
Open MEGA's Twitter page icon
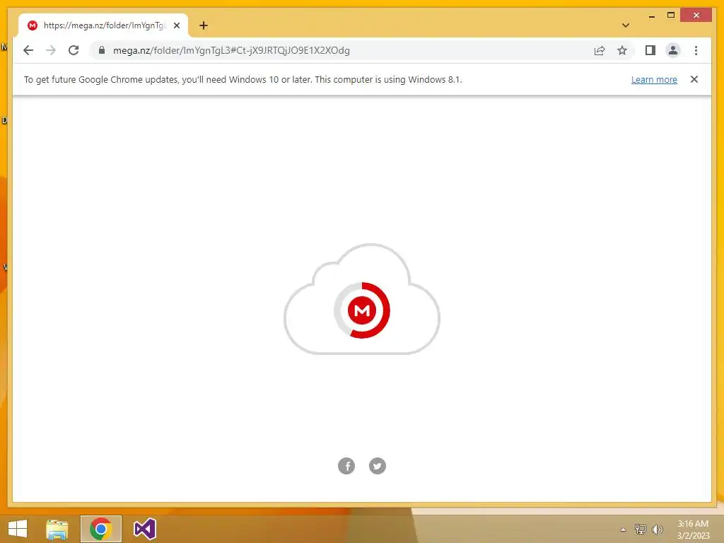point(378,466)
